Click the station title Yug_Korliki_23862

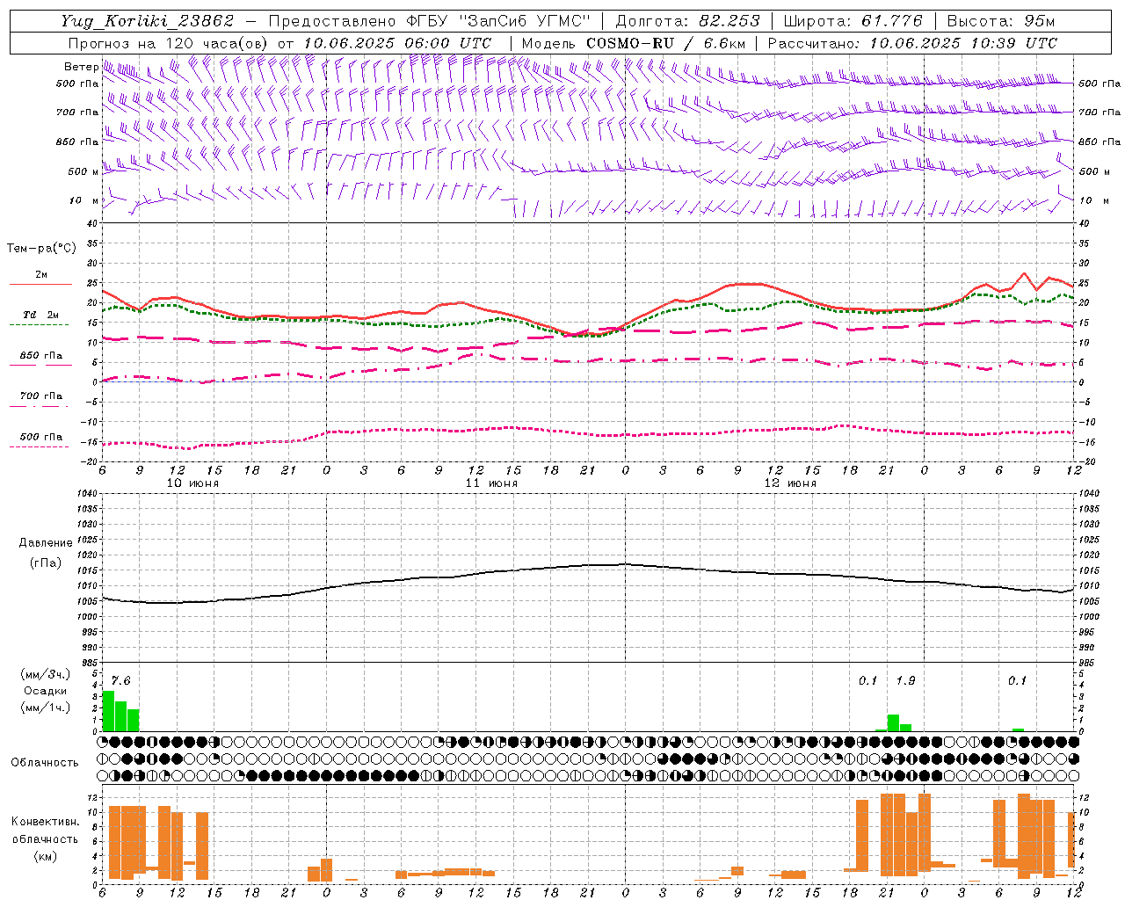[148, 21]
